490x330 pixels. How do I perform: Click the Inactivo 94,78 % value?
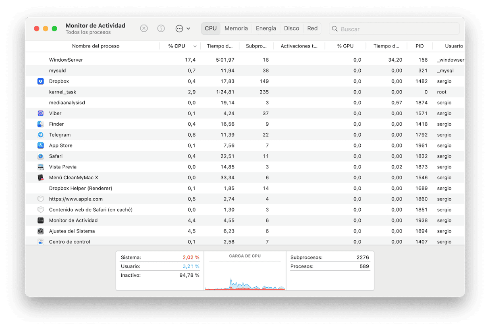click(x=189, y=275)
